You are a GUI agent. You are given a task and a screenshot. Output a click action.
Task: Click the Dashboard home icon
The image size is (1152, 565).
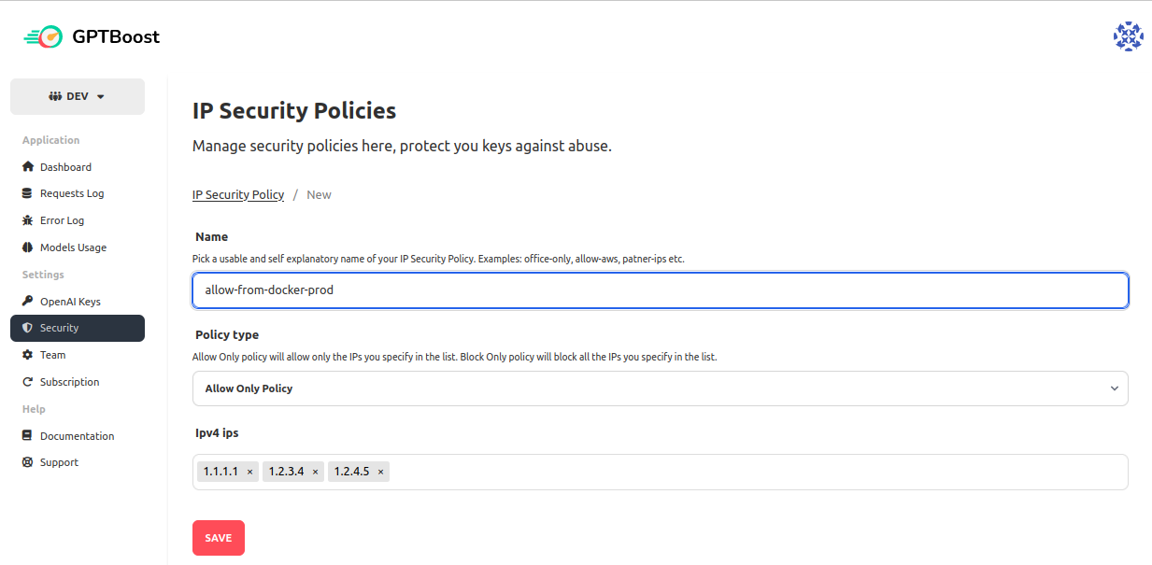(x=28, y=167)
